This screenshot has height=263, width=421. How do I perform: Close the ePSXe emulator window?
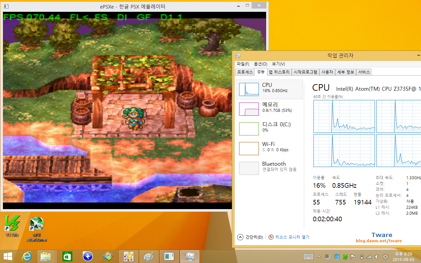pyautogui.click(x=260, y=6)
